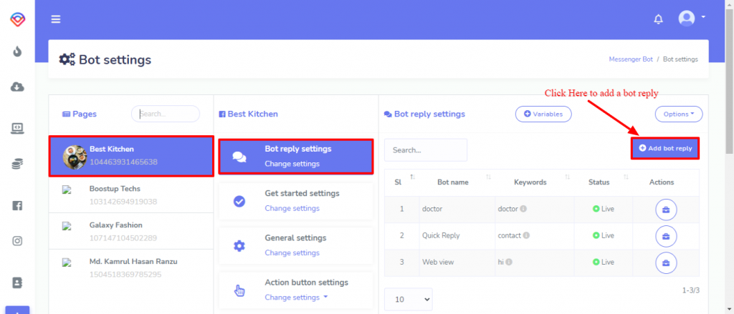Follow the Messenger Bot breadcrumb link

pyautogui.click(x=631, y=59)
